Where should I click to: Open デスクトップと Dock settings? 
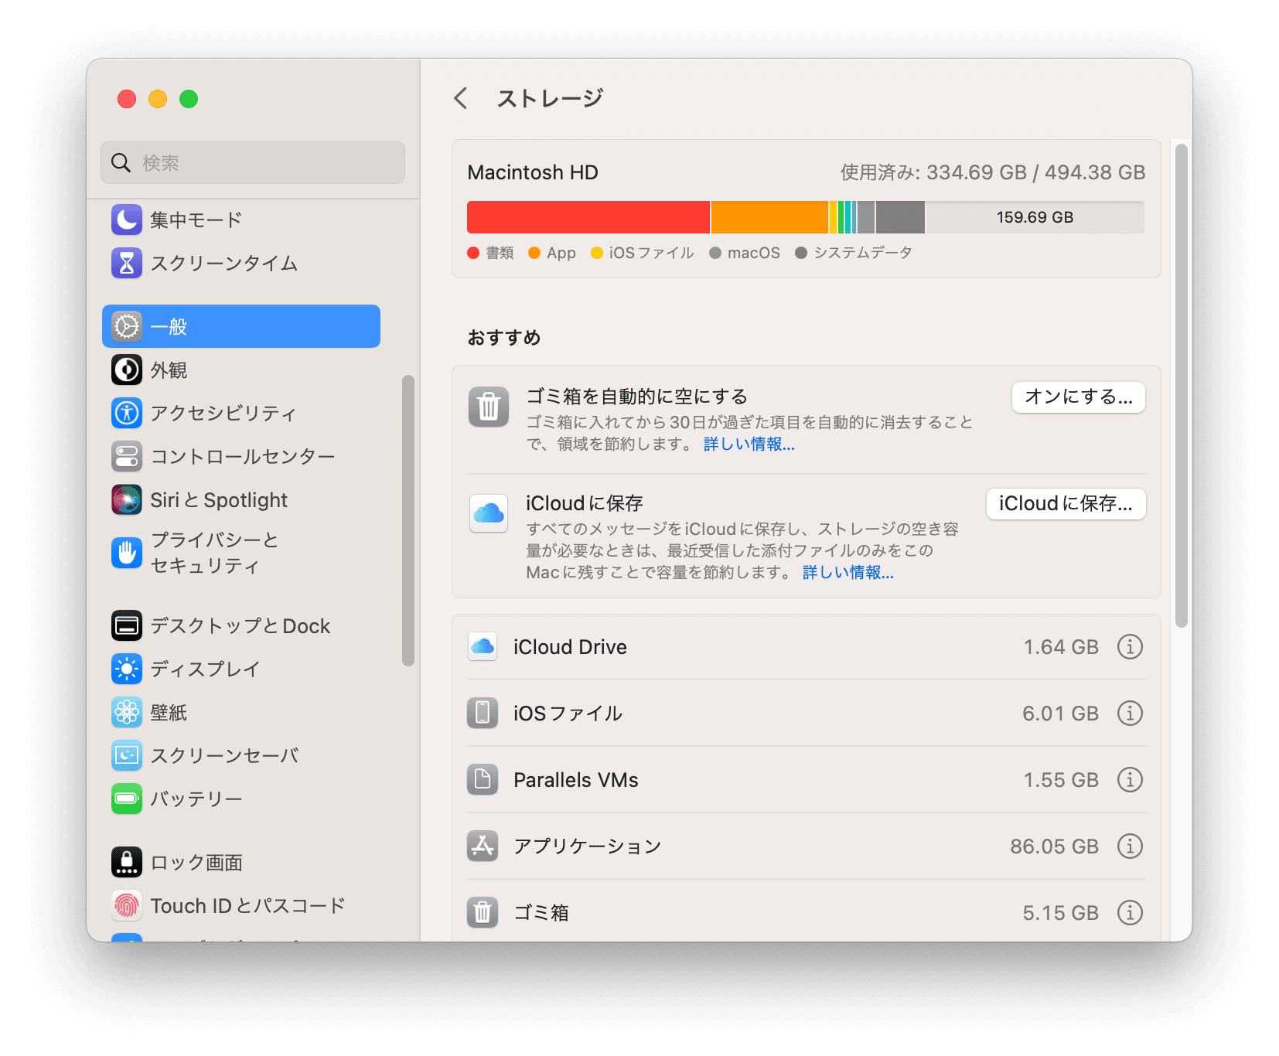point(241,625)
